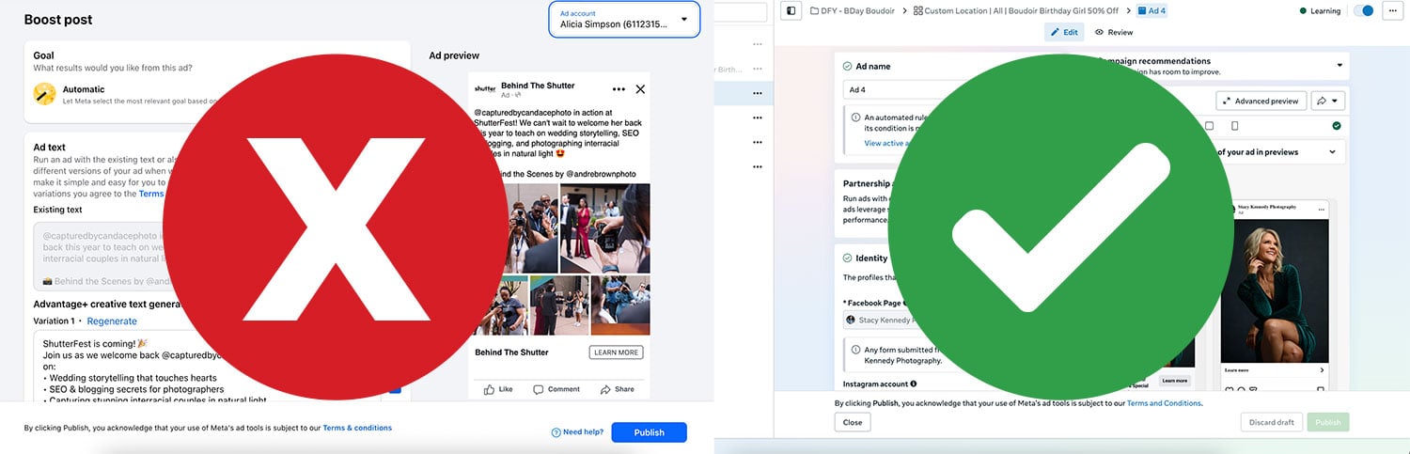Expand Campaign recommendations section
Screen dimensions: 1410x454
click(1339, 66)
